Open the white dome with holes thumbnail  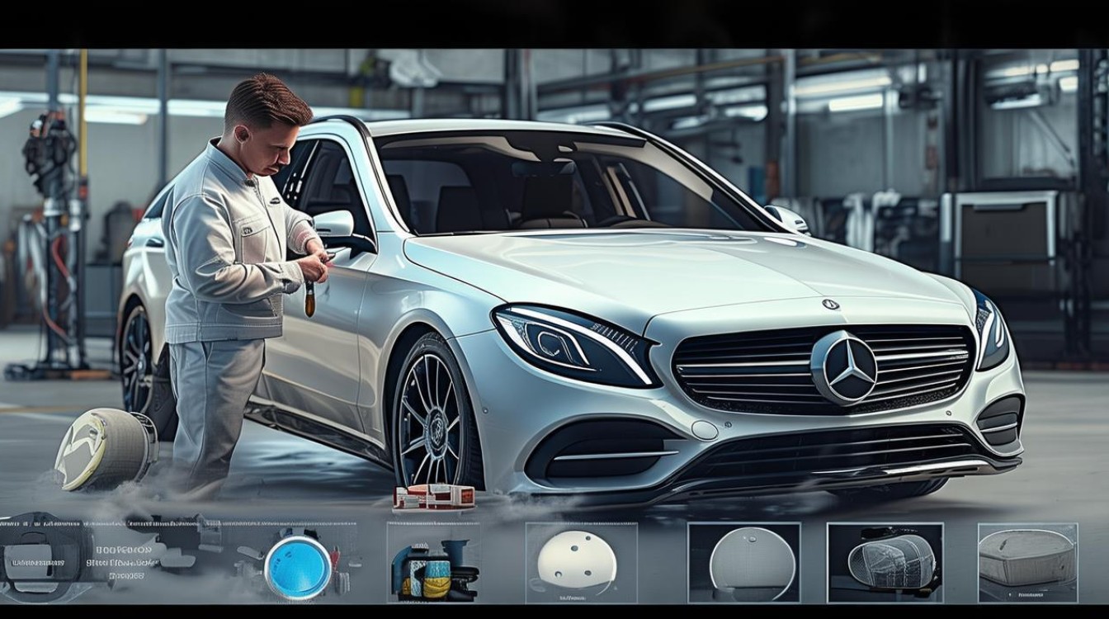(x=581, y=562)
